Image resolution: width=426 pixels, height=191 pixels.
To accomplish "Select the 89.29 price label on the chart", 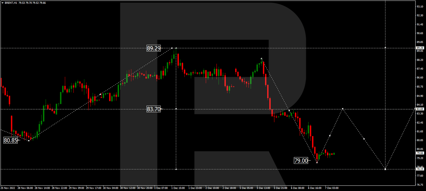I will pyautogui.click(x=154, y=48).
